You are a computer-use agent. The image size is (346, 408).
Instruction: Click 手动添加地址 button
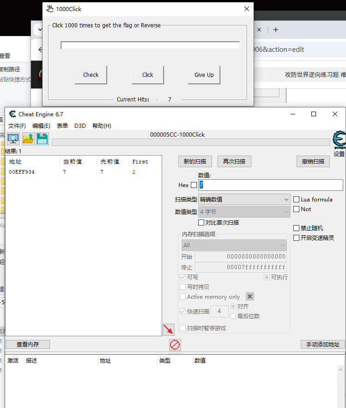323,344
